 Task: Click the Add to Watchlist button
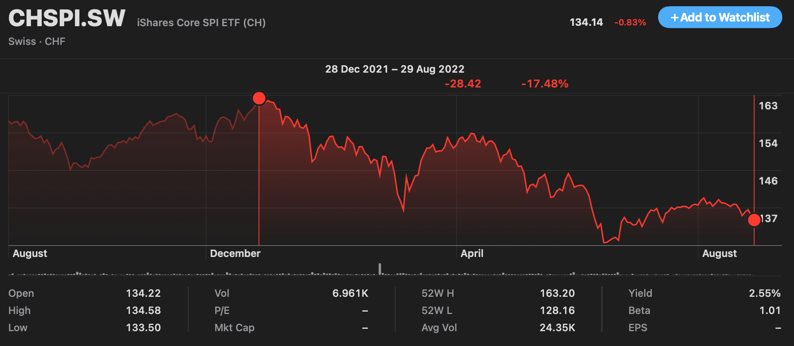click(x=720, y=17)
